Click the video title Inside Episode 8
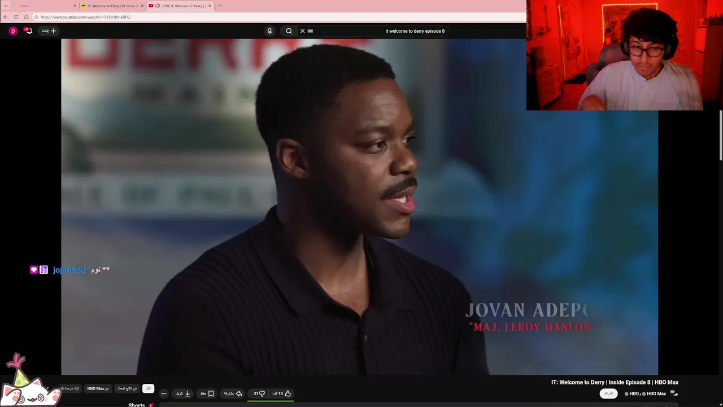The width and height of the screenshot is (723, 407). coord(615,382)
